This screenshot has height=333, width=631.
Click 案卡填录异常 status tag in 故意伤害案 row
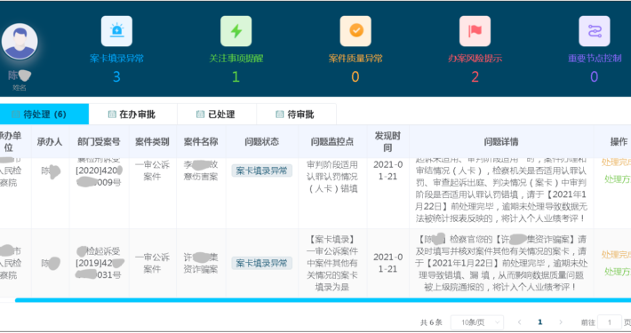[x=261, y=170]
